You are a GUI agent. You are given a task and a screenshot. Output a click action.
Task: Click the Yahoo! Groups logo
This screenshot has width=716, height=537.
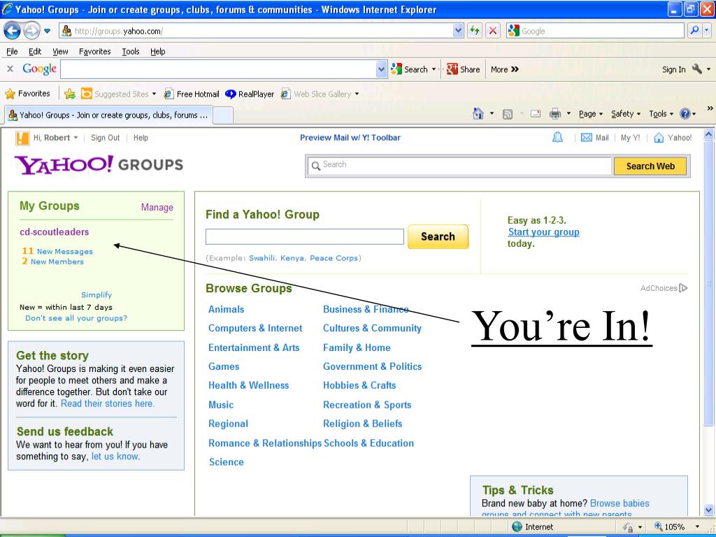tap(99, 164)
